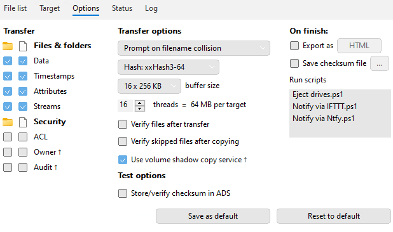Click the up-arrow icon next to Owner
Image resolution: width=393 pixels, height=232 pixels.
60,152
